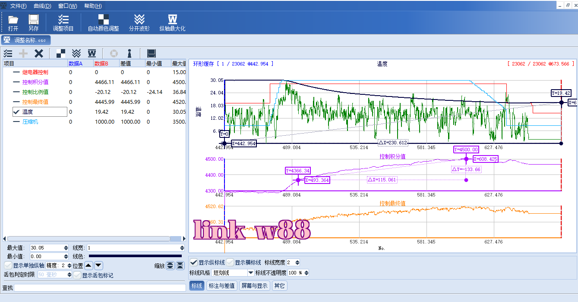The width and height of the screenshot is (578, 302).
Task: Click the 查找 search input field
Action: [x=100, y=288]
